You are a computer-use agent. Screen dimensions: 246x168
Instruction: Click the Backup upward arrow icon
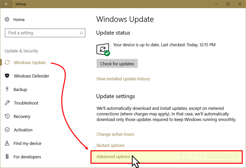point(7,89)
